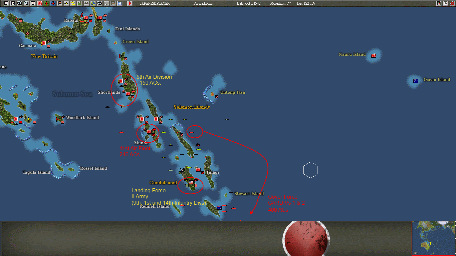Click the 'Rabaul' map label
Image resolution: width=456 pixels, height=256 pixels.
71,20
